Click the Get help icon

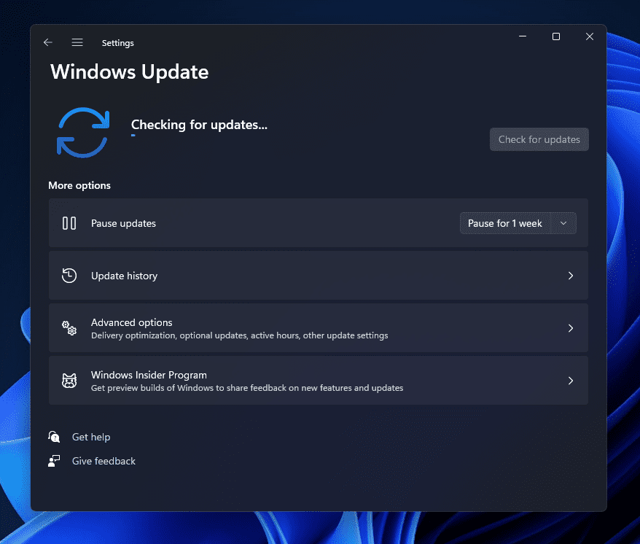coord(54,436)
